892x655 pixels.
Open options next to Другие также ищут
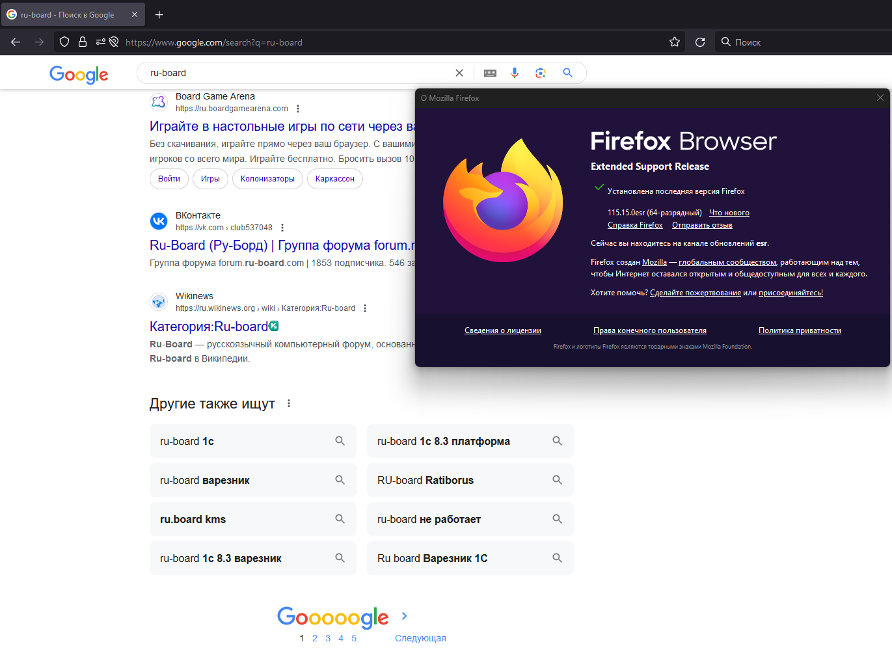[x=289, y=403]
